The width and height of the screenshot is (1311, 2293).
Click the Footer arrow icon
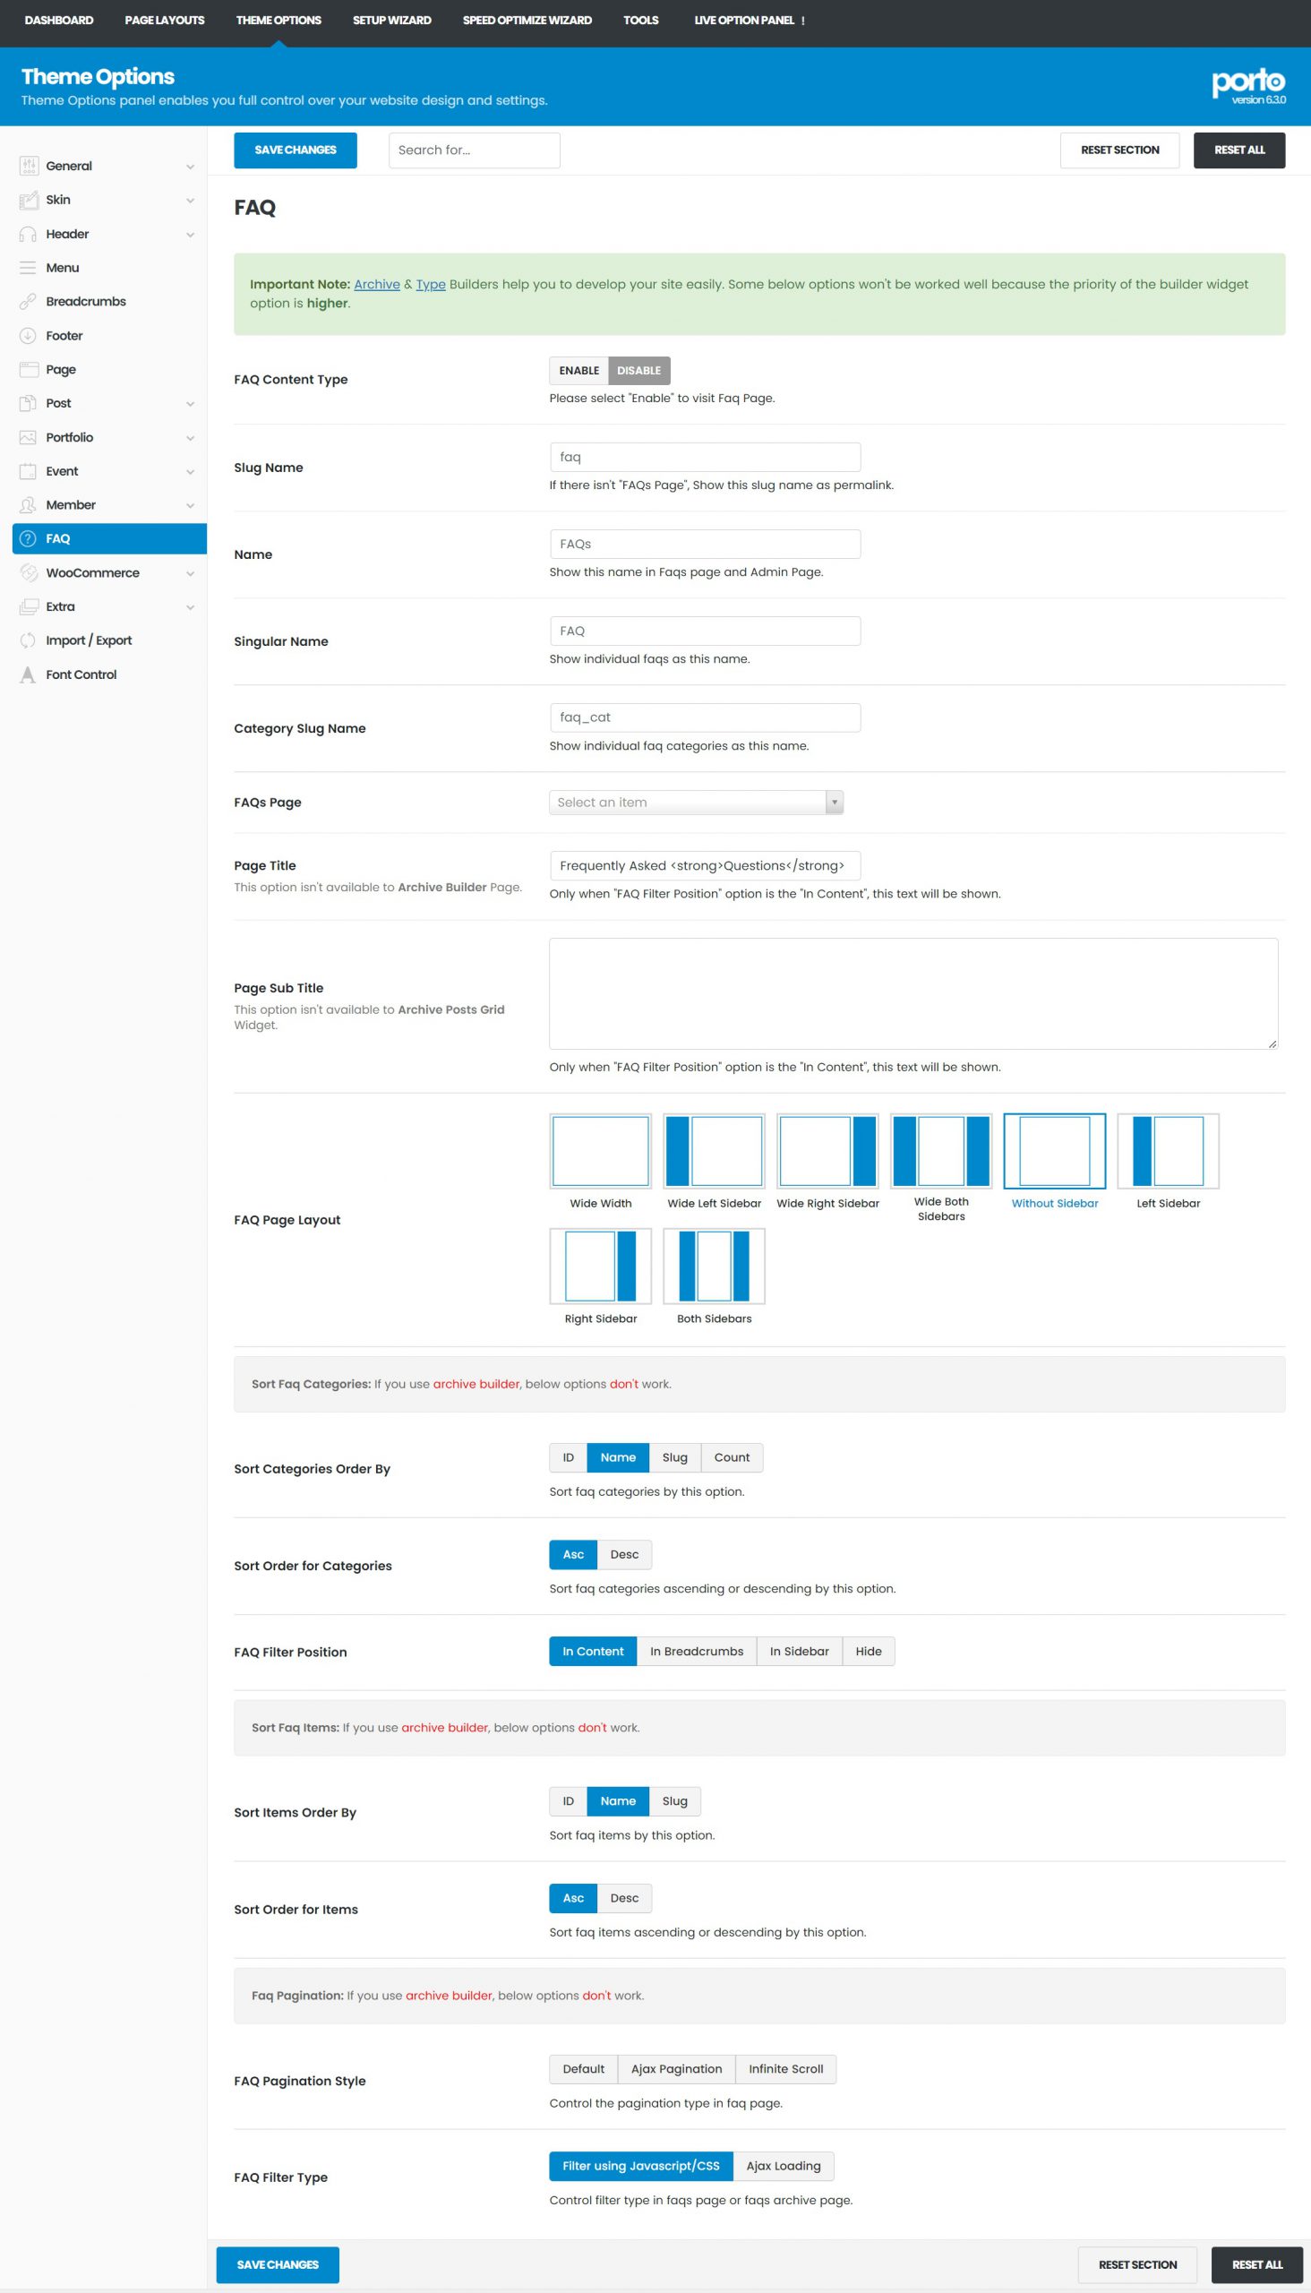[28, 336]
